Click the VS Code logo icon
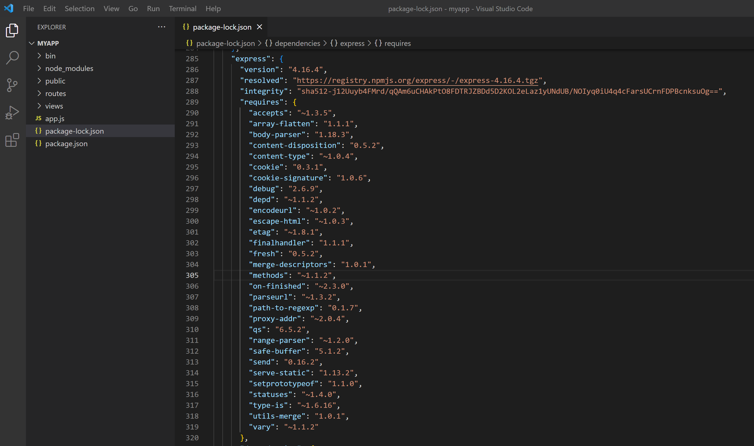 coord(9,8)
